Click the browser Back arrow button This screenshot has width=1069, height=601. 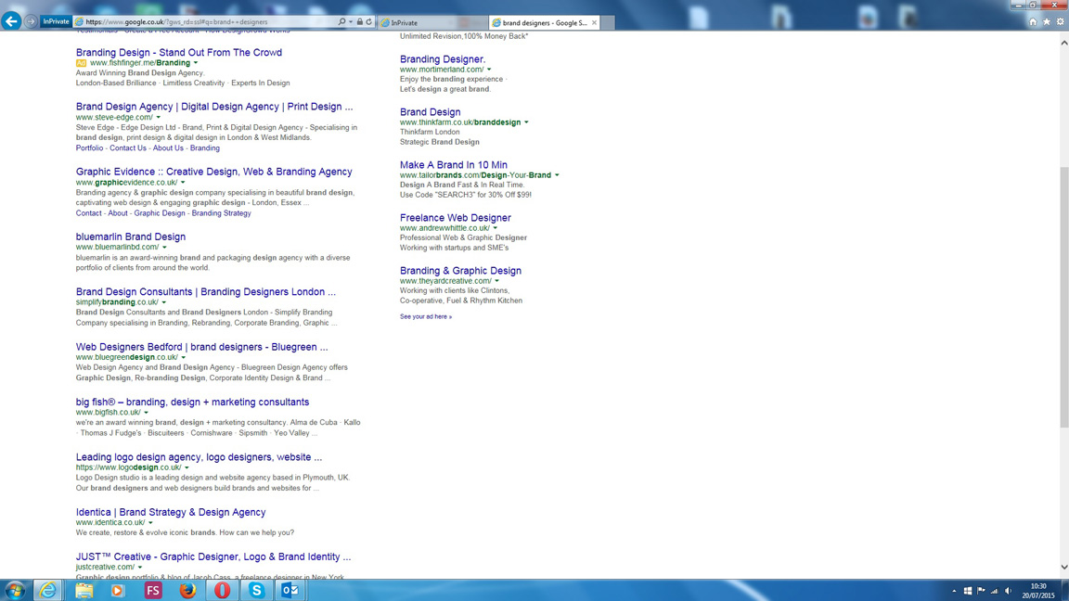click(x=11, y=21)
